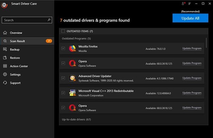Viewport: 213px width, 138px height.
Task: Click the Smart Driver Care logo icon
Action: 4,5
